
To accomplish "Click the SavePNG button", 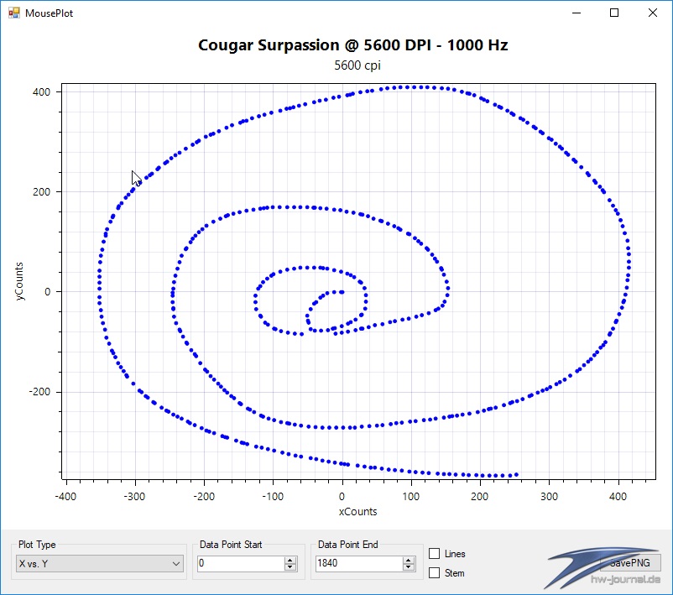I will point(630,563).
